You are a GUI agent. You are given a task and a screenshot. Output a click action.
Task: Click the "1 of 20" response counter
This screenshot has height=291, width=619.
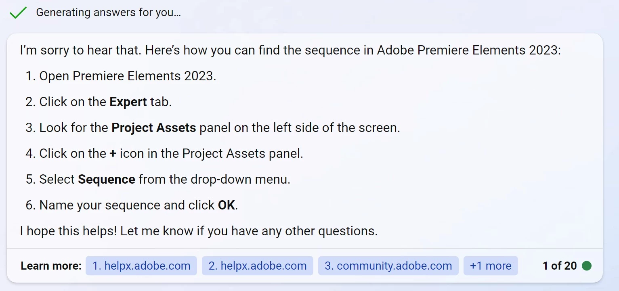(560, 266)
